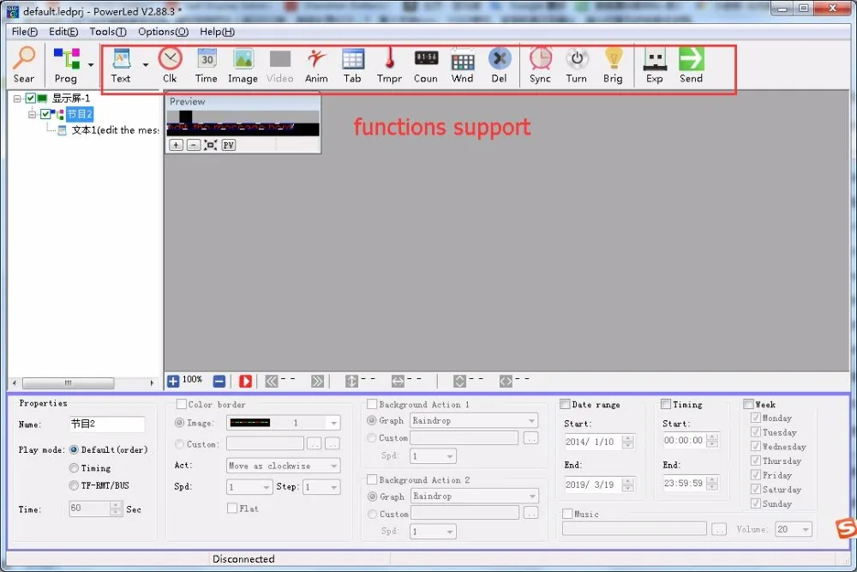Viewport: 857px width, 572px height.
Task: Open the Text tool dropdown arrow
Action: [x=146, y=64]
